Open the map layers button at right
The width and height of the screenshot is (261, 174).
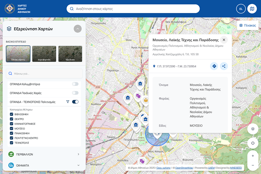pos(253,129)
